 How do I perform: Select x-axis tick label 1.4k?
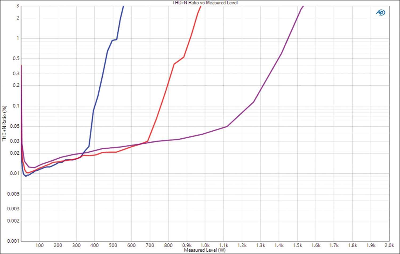tap(279, 245)
